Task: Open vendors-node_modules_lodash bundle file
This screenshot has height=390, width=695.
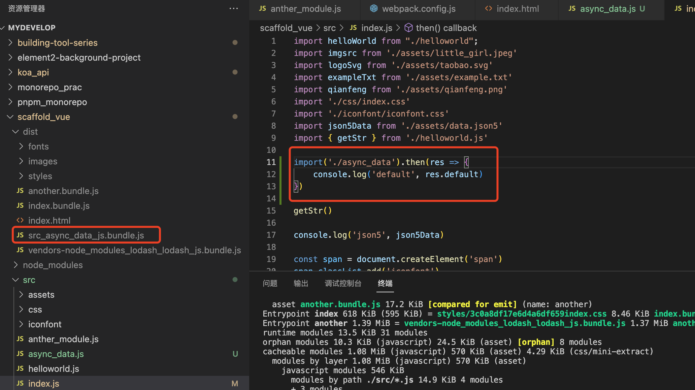Action: (x=134, y=250)
